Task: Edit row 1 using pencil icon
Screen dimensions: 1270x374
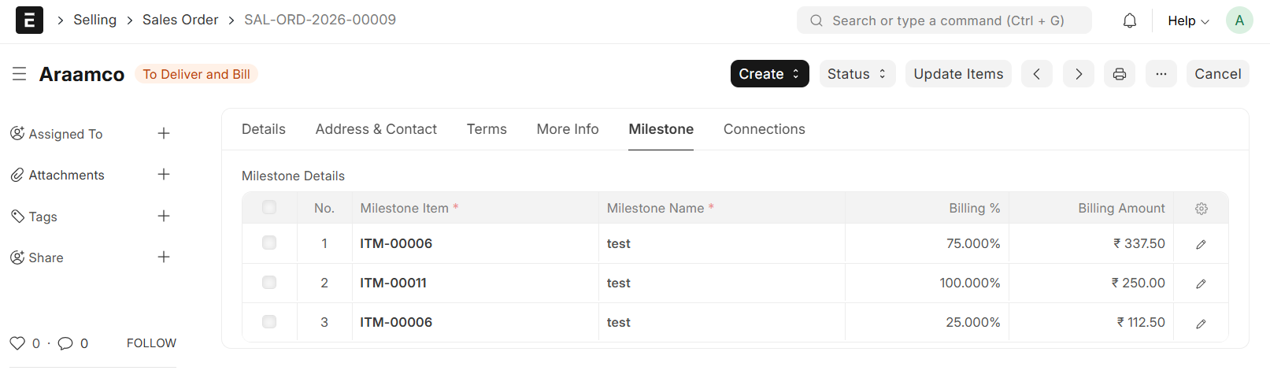Action: (1201, 244)
